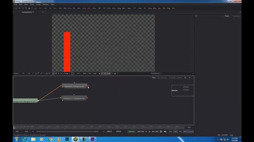The height and width of the screenshot is (142, 254).
Task: Add Channel Booleans tool Bol
Action: tap(124, 8)
